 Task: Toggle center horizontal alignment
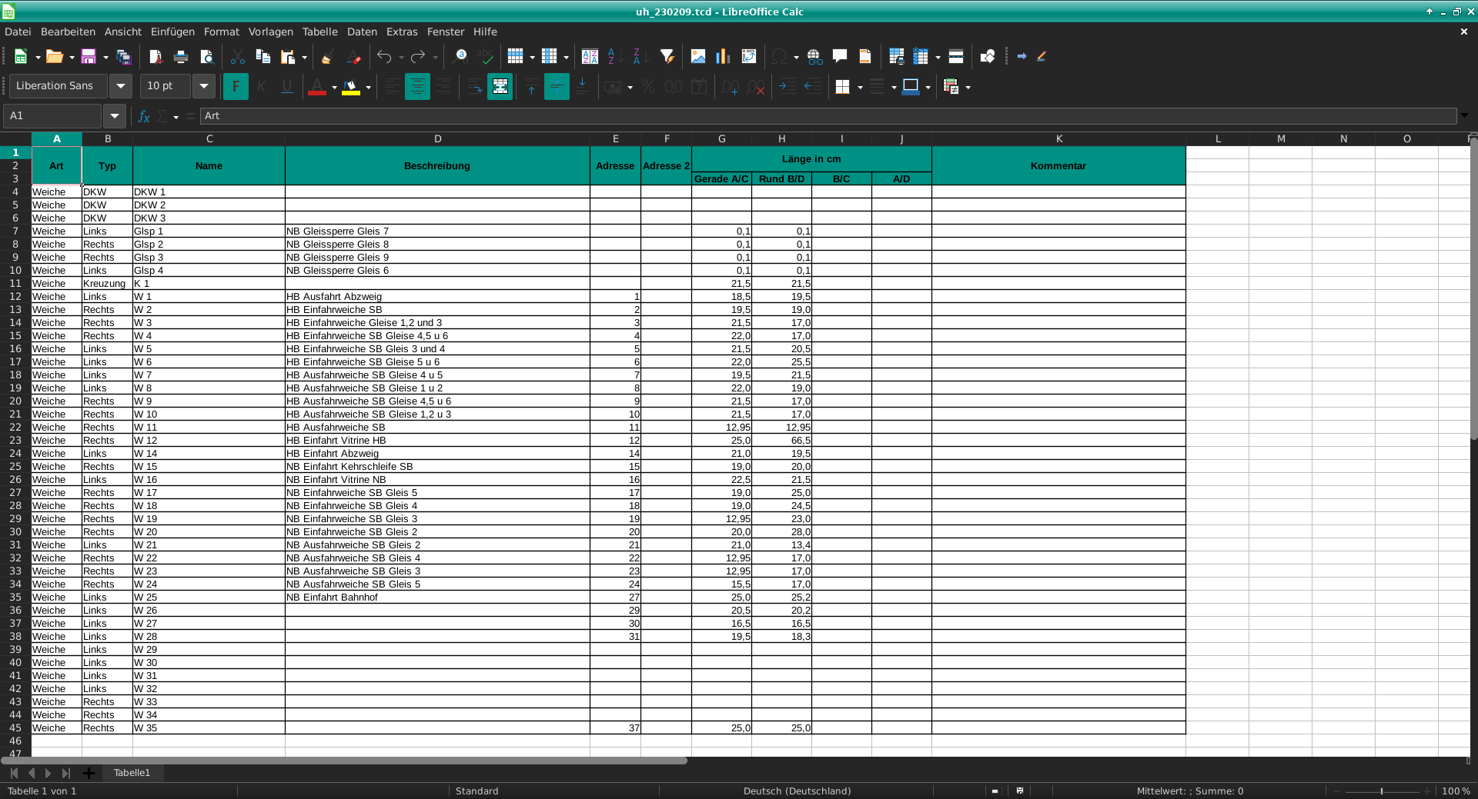tap(417, 87)
